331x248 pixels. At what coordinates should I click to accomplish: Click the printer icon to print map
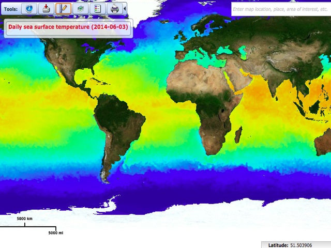pos(114,8)
